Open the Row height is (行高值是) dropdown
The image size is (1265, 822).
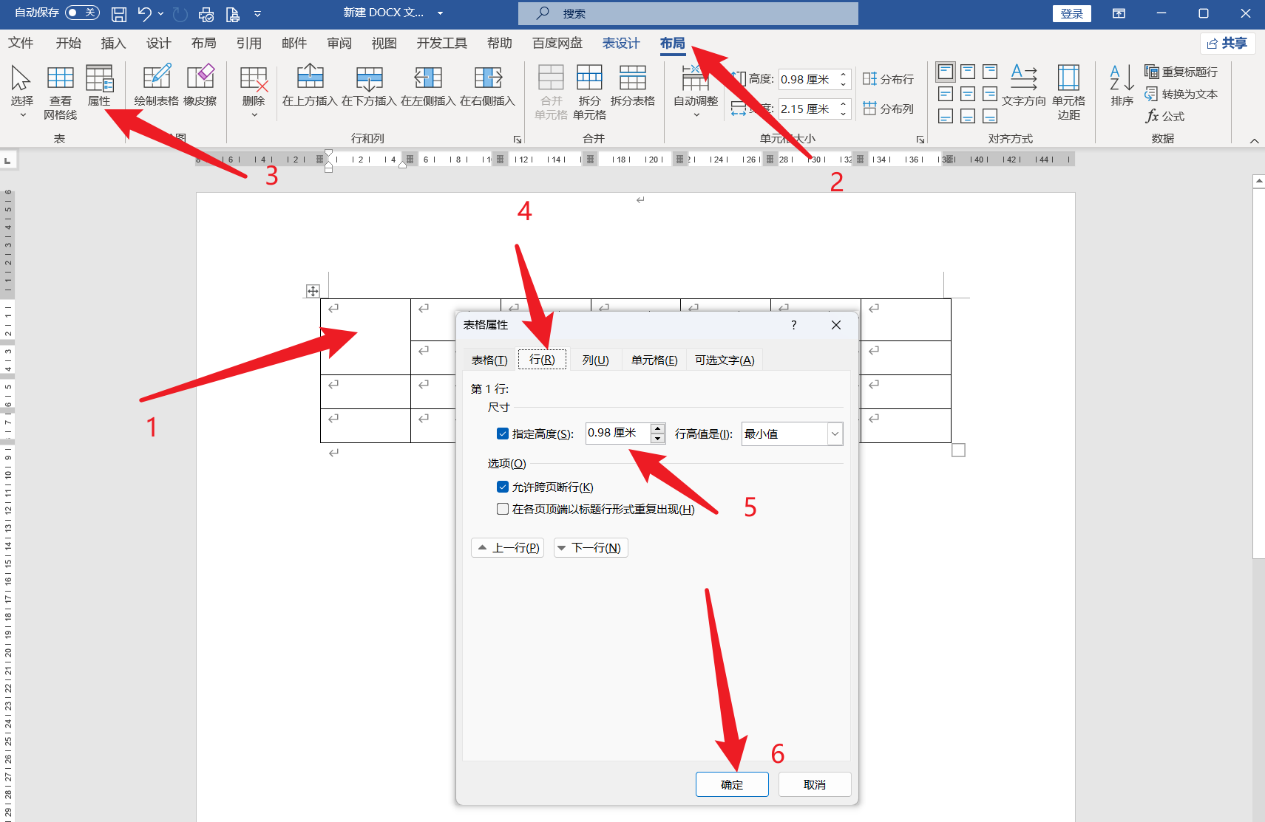835,434
